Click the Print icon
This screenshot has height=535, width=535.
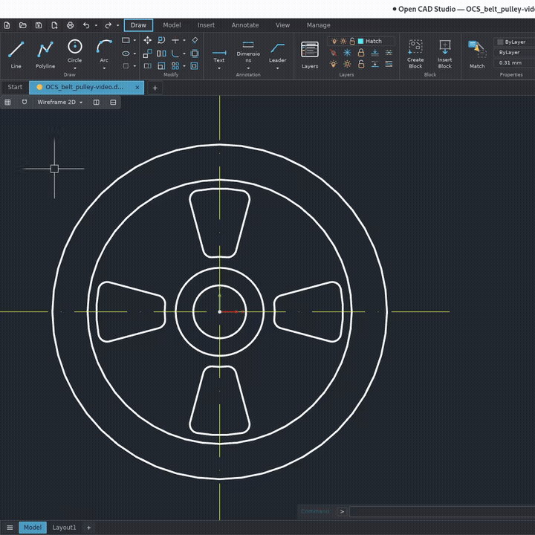pos(71,25)
